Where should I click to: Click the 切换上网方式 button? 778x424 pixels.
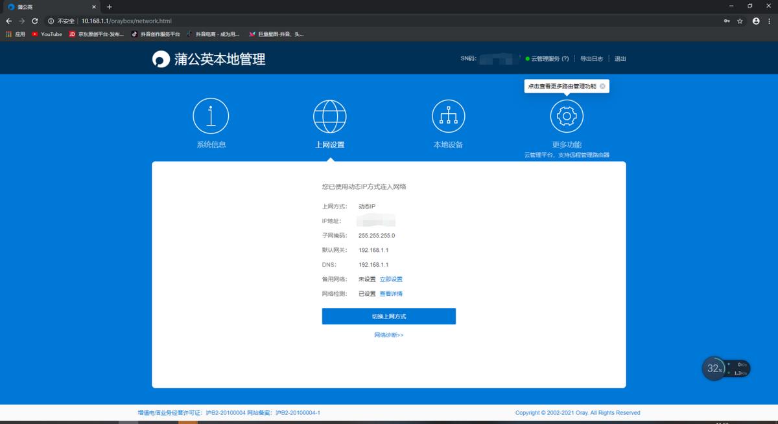tap(388, 316)
